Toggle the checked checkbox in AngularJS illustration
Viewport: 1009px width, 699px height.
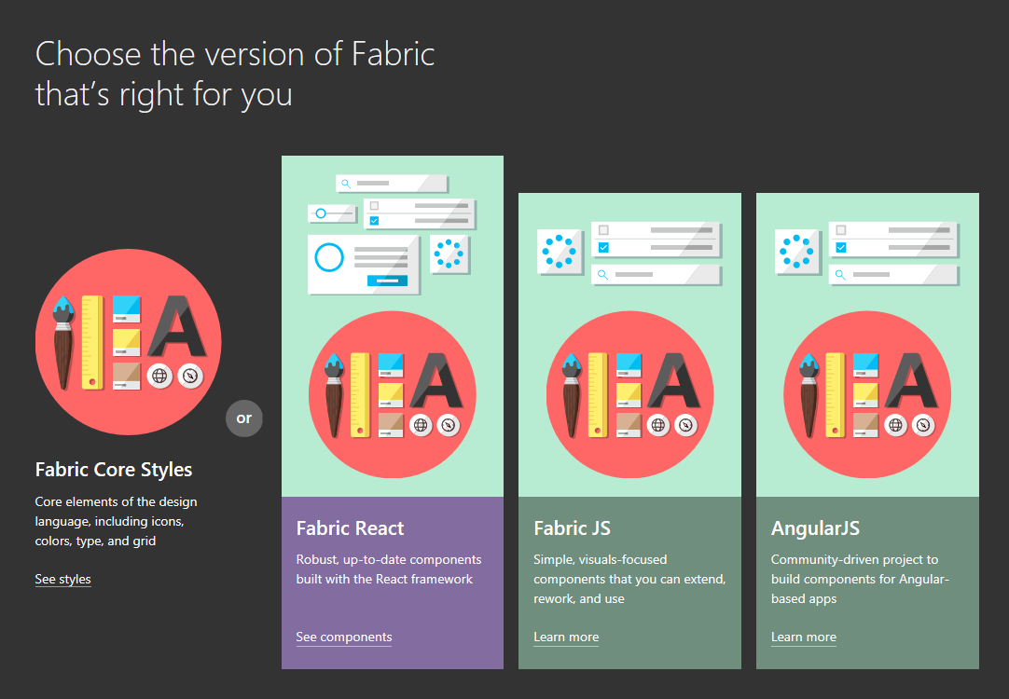tap(841, 247)
